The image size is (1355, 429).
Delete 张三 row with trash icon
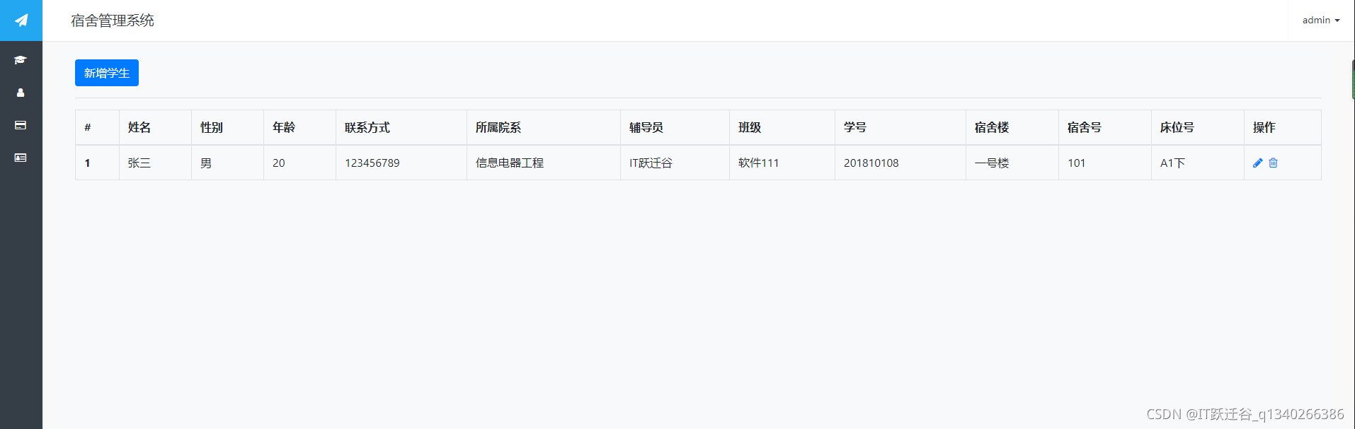(1273, 163)
